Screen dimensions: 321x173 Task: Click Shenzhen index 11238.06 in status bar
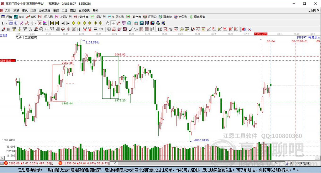[69, 163]
